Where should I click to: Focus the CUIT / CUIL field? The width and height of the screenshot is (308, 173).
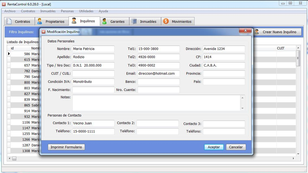coord(93,74)
